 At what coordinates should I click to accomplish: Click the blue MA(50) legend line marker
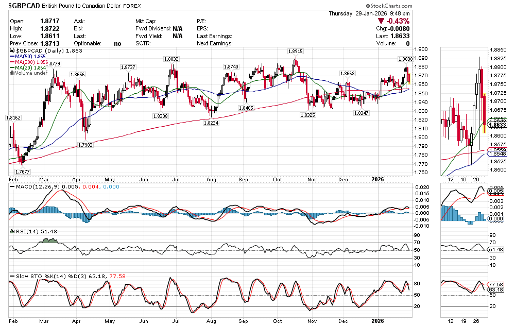point(13,57)
